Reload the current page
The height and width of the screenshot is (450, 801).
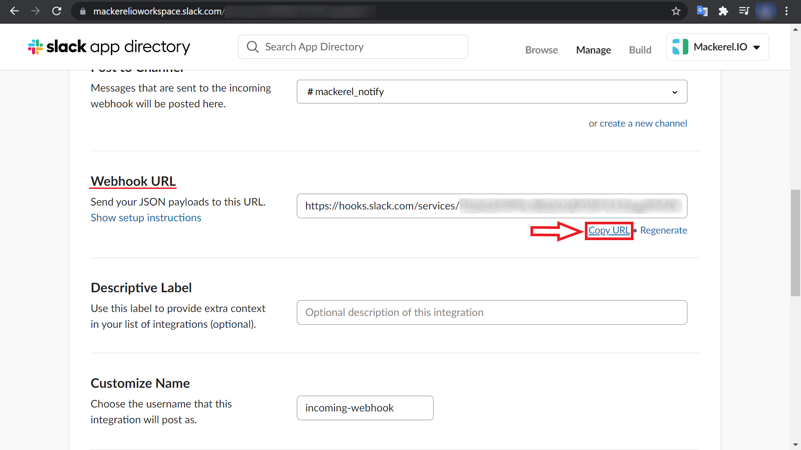[57, 11]
